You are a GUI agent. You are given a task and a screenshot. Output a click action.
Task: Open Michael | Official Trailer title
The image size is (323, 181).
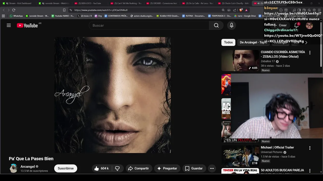tap(277, 148)
